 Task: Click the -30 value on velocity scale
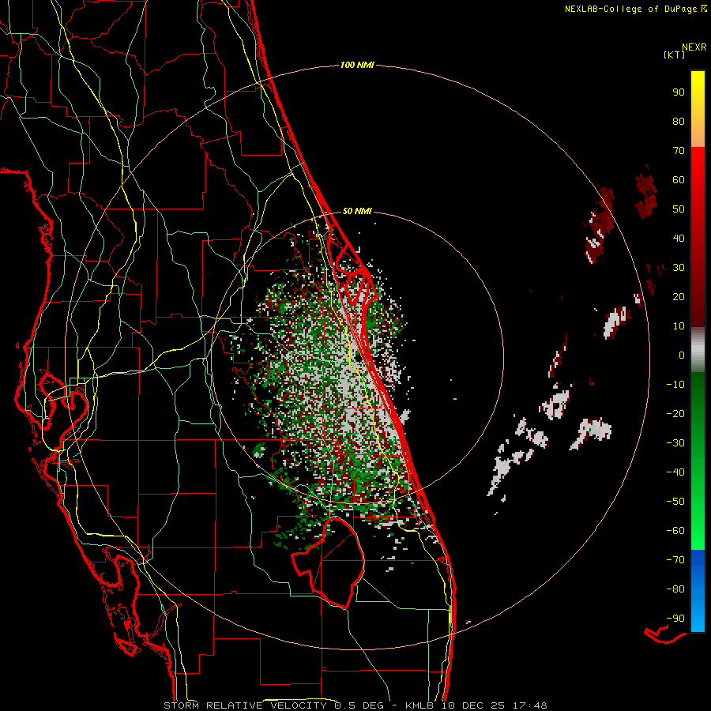[x=676, y=443]
